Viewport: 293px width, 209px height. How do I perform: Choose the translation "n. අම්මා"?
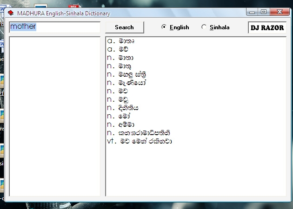point(123,124)
